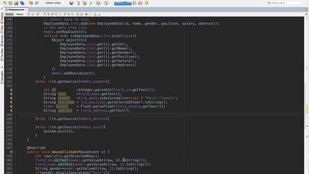Image resolution: width=309 pixels, height=174 pixels.
Task: Click the New File toolbar icon
Action: tap(5, 3)
